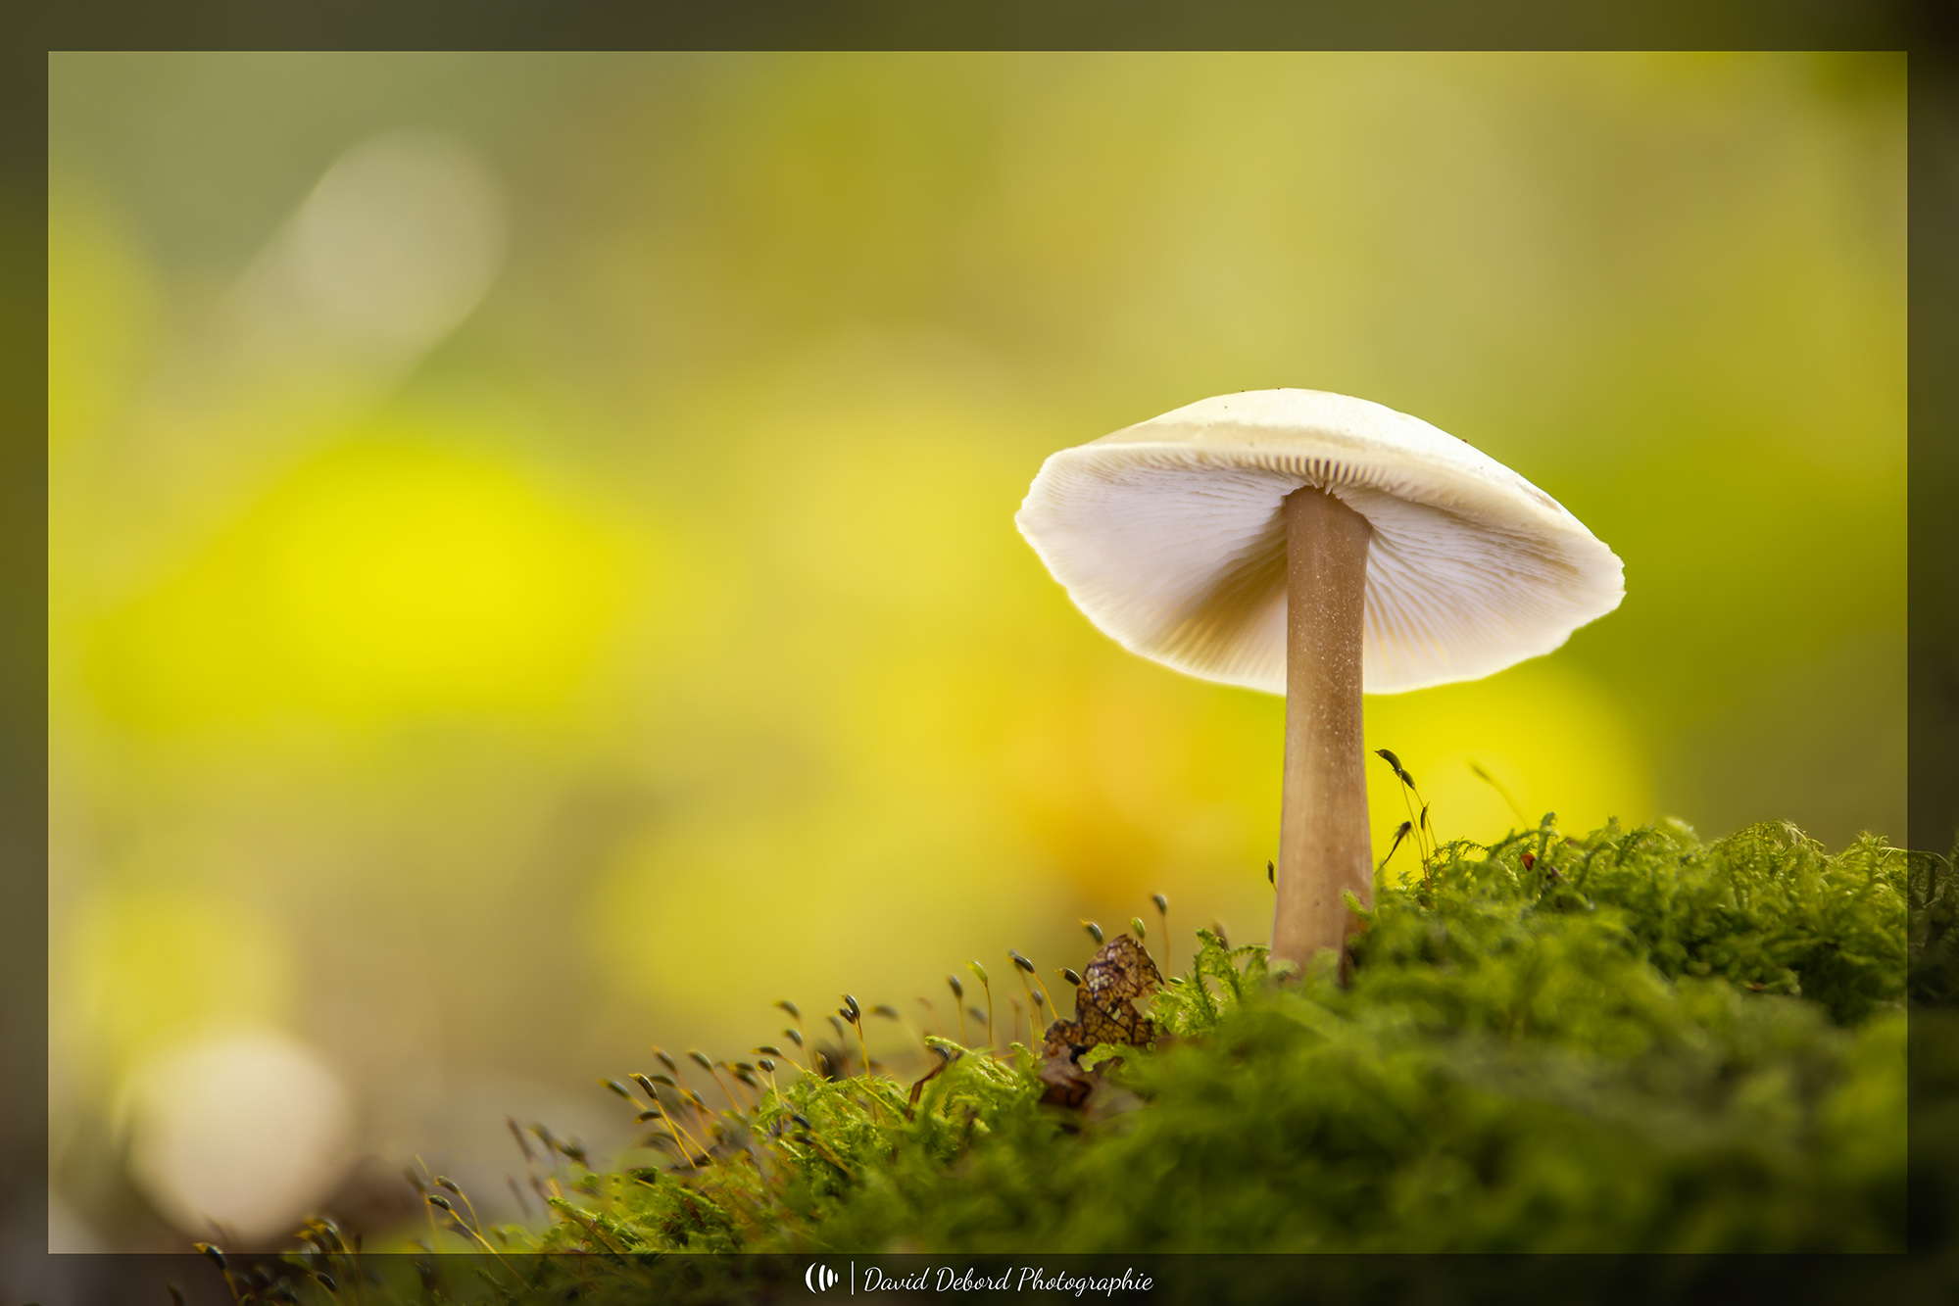
Task: Click the dark top border of the photo frame
Action: pyautogui.click(x=980, y=24)
